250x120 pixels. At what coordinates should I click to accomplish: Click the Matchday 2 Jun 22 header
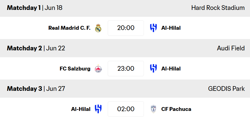[36, 48]
